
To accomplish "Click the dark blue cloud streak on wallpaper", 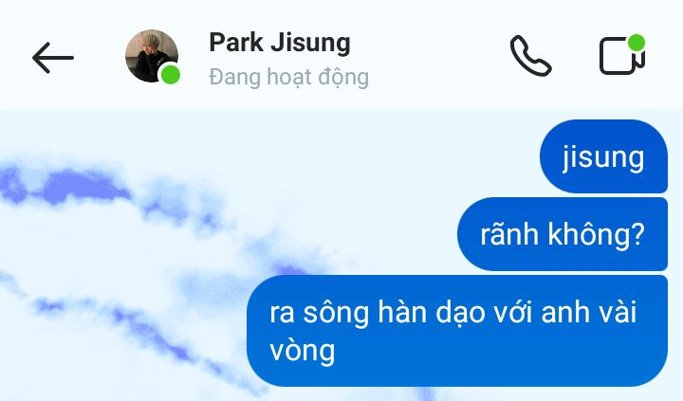I will pos(79,187).
